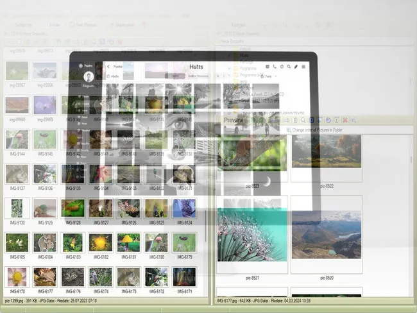Open the Source section header
The image size is (417, 313).
pos(23,25)
